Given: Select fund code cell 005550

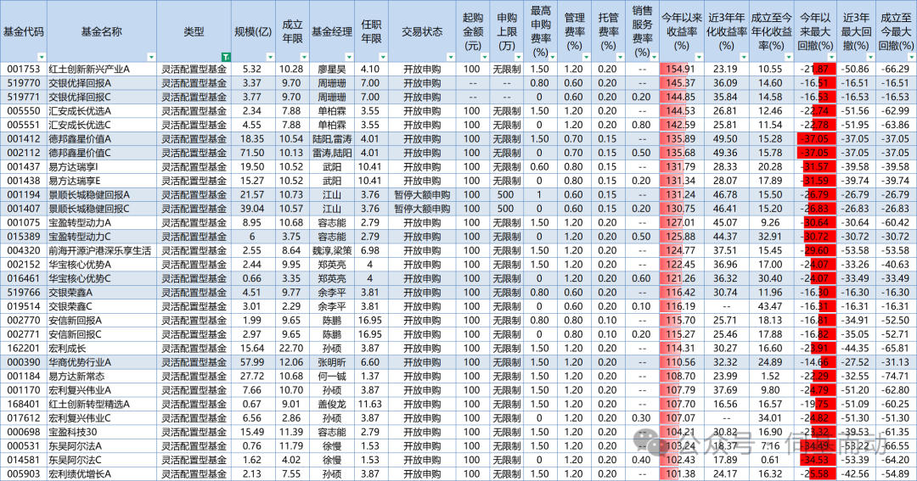Looking at the screenshot, I should pos(24,111).
